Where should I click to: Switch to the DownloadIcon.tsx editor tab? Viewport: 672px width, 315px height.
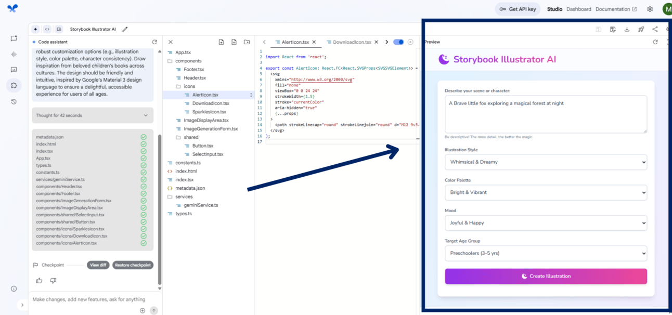(x=352, y=42)
